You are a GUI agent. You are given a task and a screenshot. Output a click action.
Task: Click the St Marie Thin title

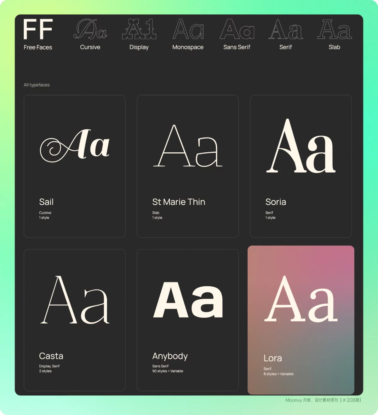pos(179,202)
